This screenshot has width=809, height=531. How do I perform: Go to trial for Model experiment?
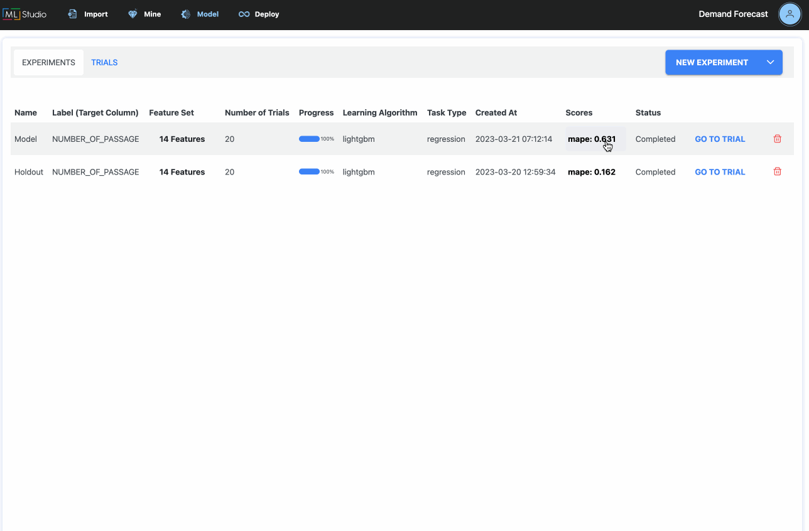point(720,139)
